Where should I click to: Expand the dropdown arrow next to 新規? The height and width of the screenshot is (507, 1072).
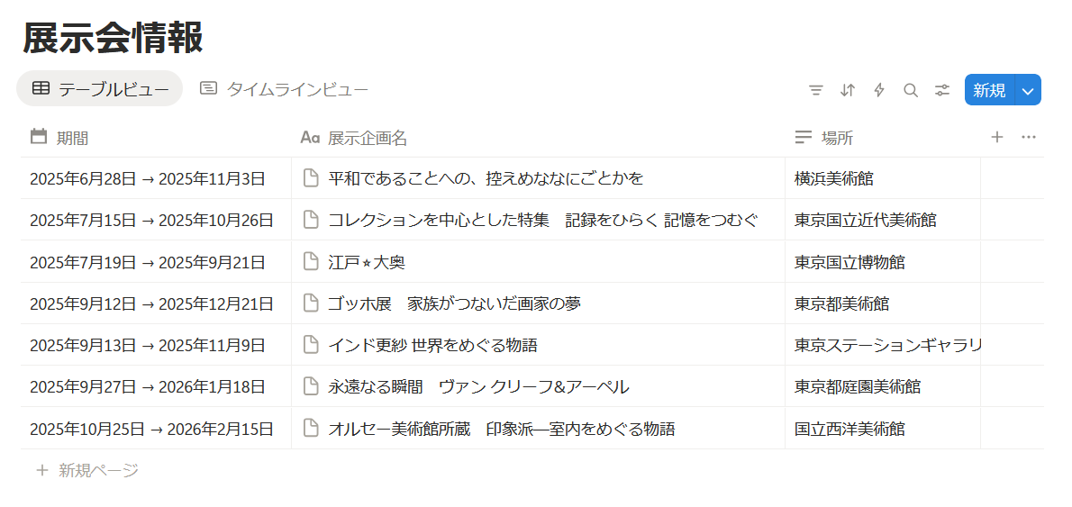click(x=1028, y=90)
